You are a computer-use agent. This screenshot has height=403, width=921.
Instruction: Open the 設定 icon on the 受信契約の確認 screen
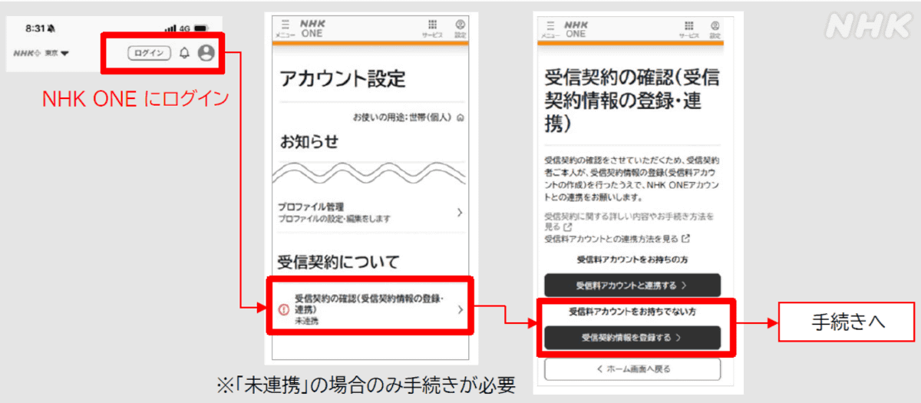click(x=715, y=29)
